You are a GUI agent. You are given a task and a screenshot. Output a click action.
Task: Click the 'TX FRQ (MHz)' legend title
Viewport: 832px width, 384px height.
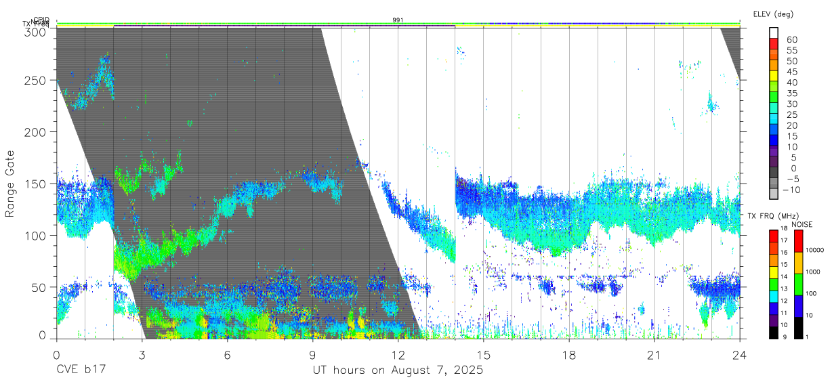point(773,216)
